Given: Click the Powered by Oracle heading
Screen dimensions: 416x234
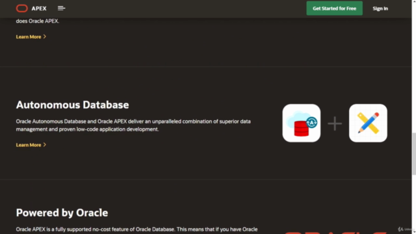Looking at the screenshot, I should click(62, 213).
